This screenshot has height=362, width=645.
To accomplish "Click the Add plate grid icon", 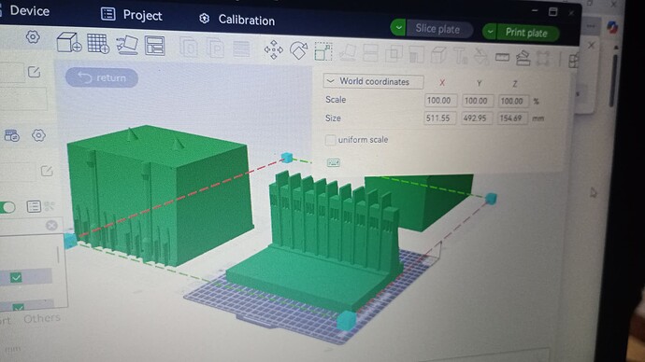I will pyautogui.click(x=98, y=44).
